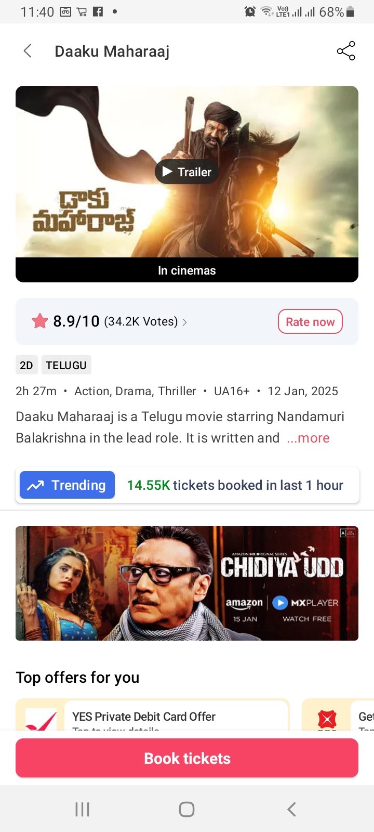374x832 pixels.
Task: Tap the back arrow beside Daaku Maharaaj
Action: pyautogui.click(x=28, y=51)
